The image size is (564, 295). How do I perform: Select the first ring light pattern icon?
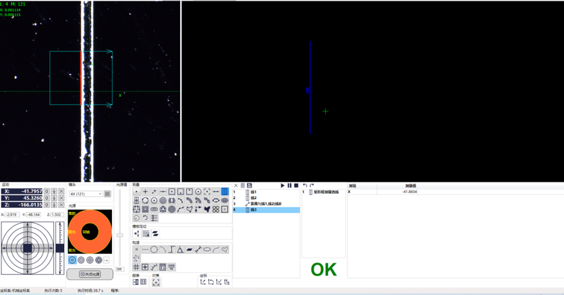72,260
